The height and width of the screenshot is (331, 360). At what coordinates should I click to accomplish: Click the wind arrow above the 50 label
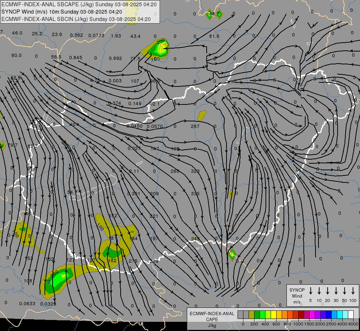(x=345, y=291)
